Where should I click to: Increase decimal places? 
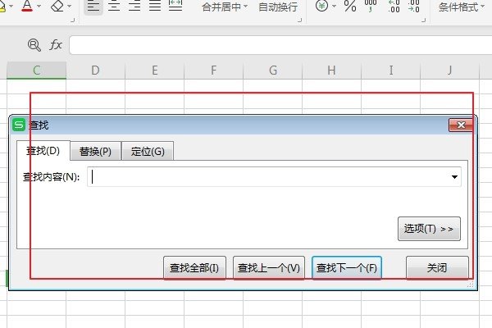394,6
